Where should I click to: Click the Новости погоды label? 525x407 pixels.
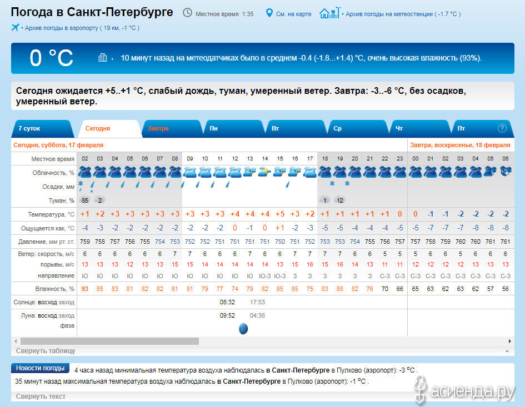point(40,368)
